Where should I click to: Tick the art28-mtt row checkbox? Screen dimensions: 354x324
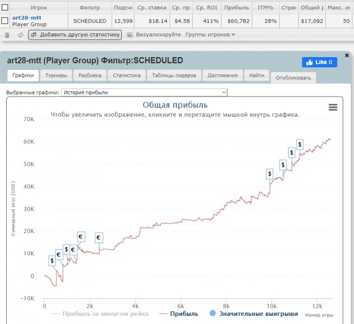pyautogui.click(x=5, y=21)
